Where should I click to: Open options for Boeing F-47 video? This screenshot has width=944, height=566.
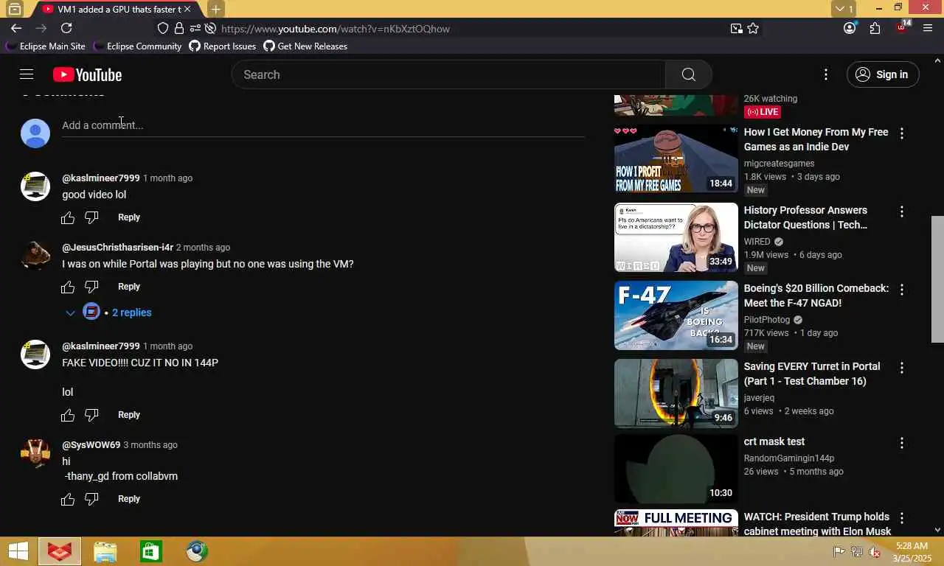pos(901,290)
